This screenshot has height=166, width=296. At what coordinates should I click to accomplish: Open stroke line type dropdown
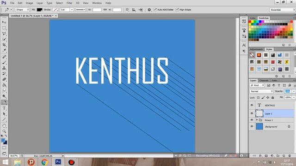coord(80,10)
